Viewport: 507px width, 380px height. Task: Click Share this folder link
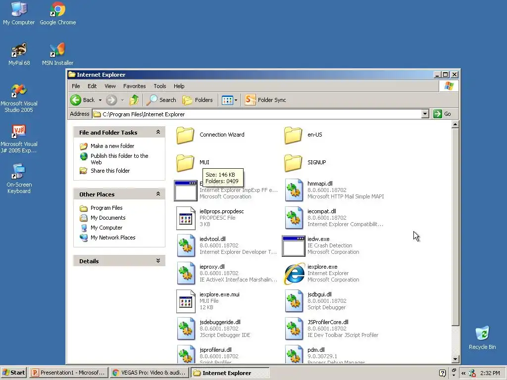tap(110, 171)
